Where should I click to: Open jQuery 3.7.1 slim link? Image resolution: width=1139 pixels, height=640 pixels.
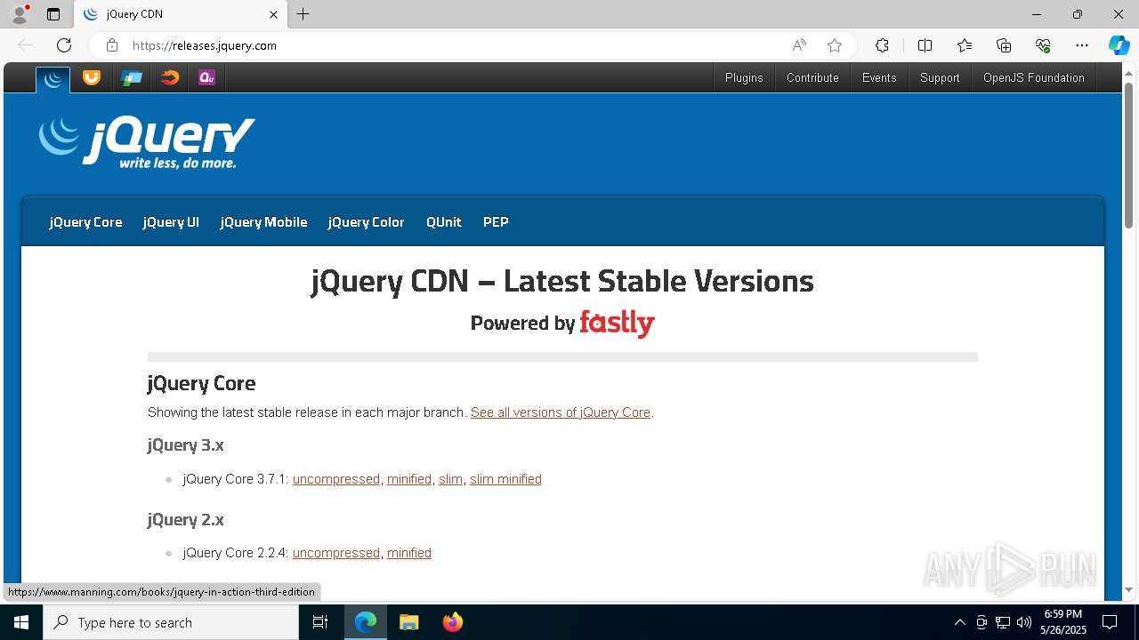450,479
